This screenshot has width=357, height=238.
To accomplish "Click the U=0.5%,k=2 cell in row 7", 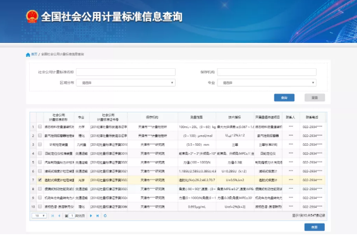I will [235, 180].
